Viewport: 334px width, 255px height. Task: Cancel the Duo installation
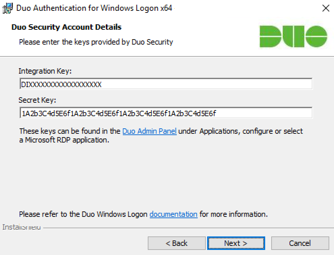300,243
